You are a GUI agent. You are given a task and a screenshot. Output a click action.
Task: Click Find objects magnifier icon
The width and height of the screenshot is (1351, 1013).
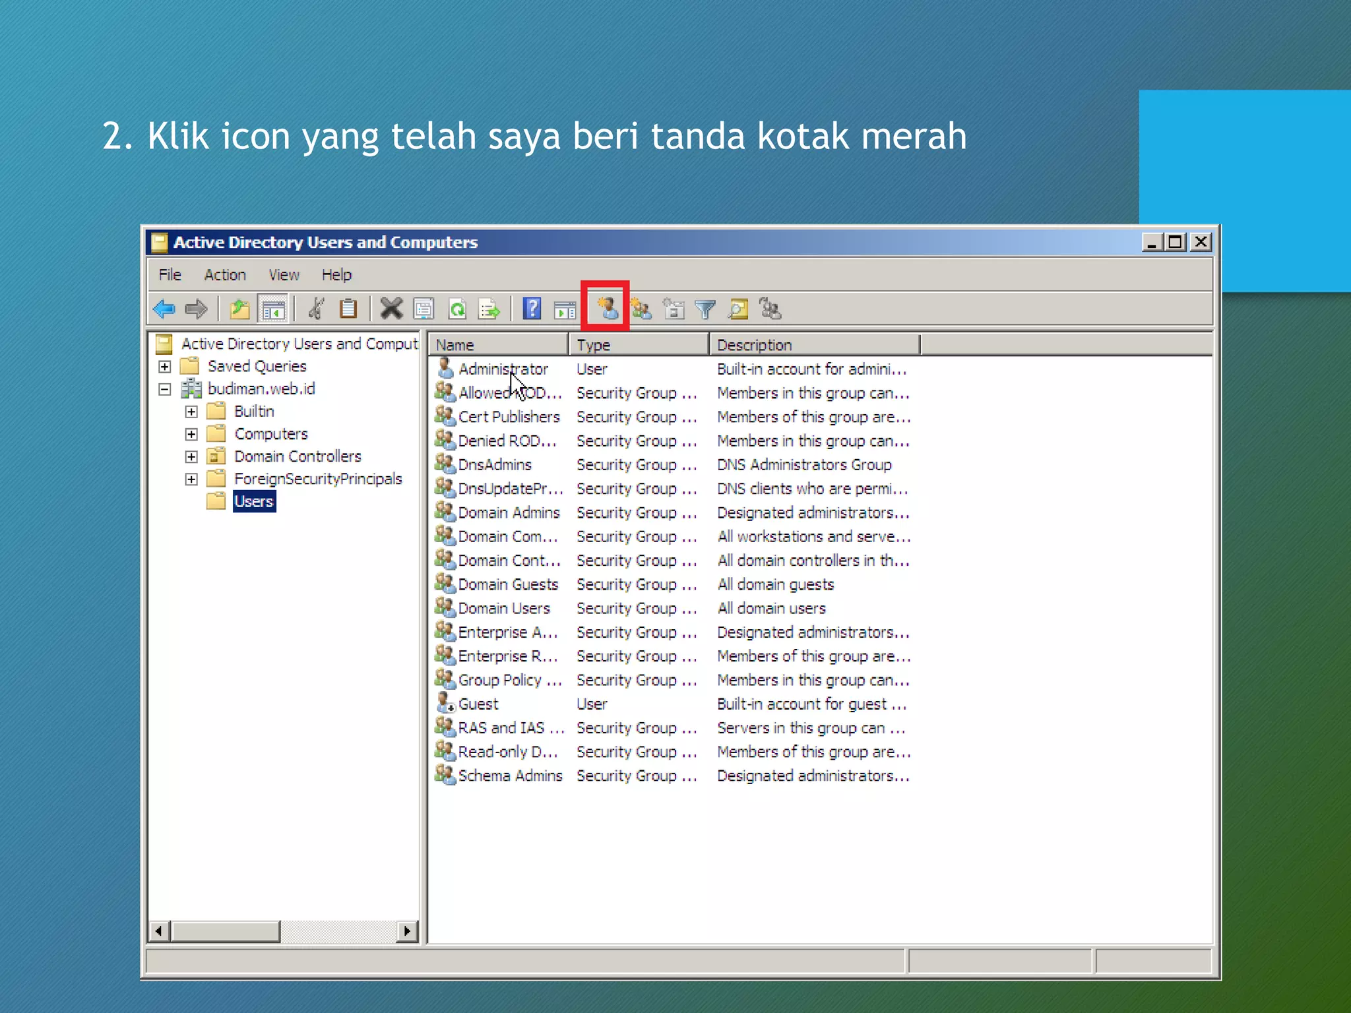(x=738, y=309)
